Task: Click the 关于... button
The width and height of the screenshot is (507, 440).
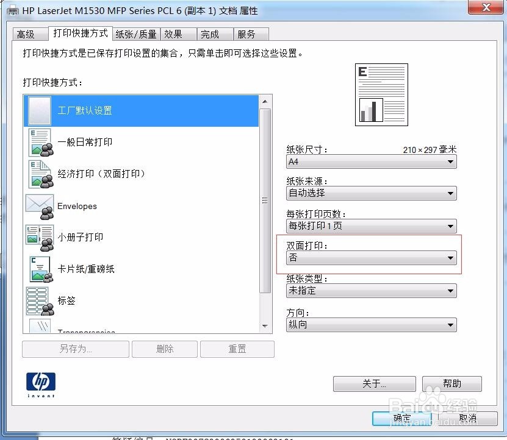Action: pos(375,384)
